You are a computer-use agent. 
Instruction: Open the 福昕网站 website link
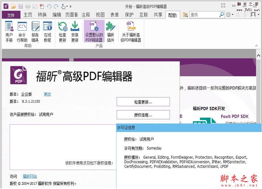(30, 176)
